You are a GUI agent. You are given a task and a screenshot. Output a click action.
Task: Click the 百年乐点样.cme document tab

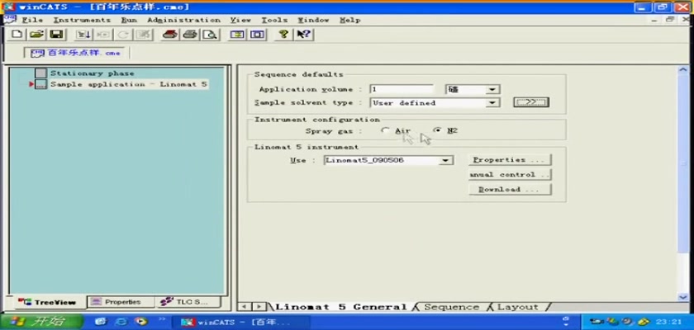point(75,53)
